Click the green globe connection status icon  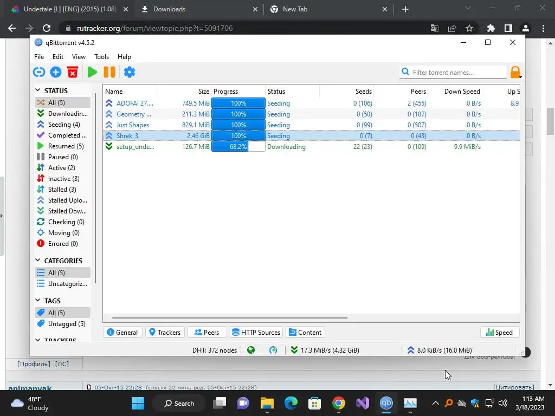(251, 350)
